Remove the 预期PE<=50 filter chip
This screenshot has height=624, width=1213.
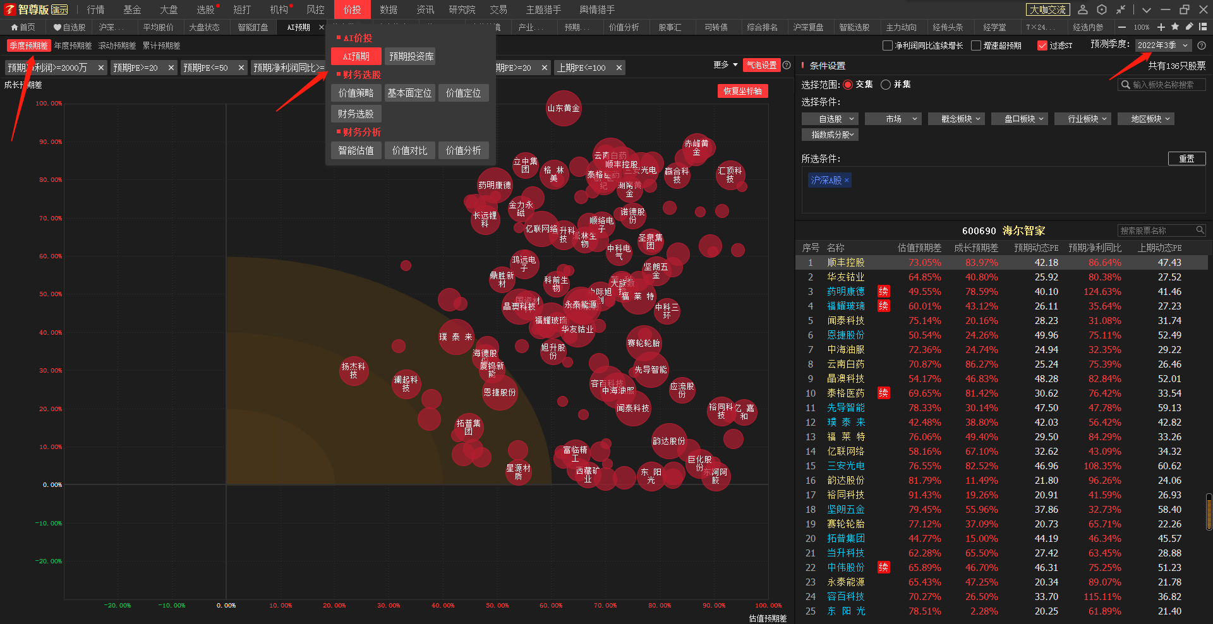click(241, 68)
